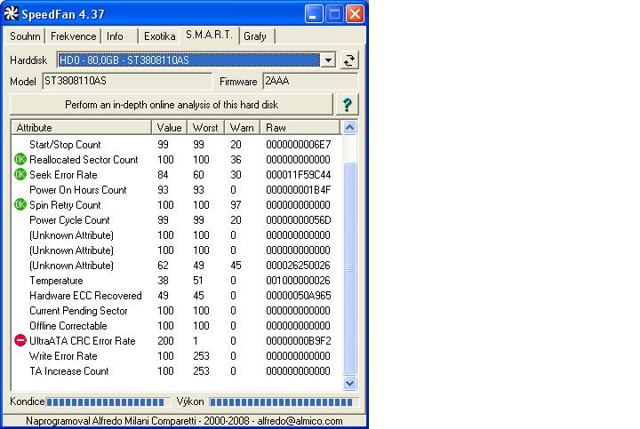Click the Výkon progress bar
The height and width of the screenshot is (429, 640).
[284, 402]
